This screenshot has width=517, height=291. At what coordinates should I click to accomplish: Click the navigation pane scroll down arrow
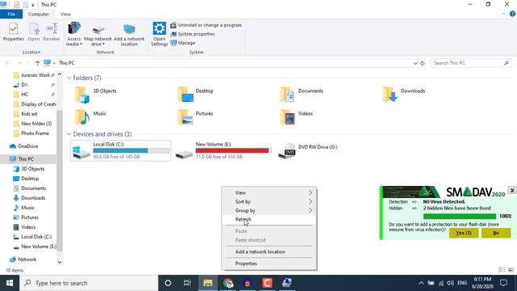click(60, 262)
